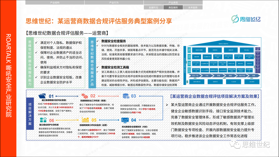Click the 存储 arrow in the diagram
The height and width of the screenshot is (157, 279).
pos(219,76)
